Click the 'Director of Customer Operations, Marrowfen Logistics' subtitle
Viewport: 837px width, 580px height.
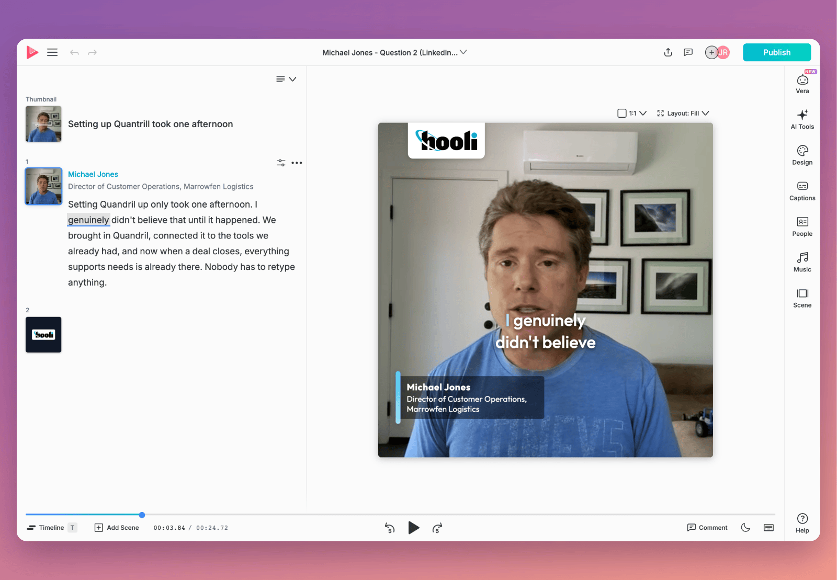161,187
